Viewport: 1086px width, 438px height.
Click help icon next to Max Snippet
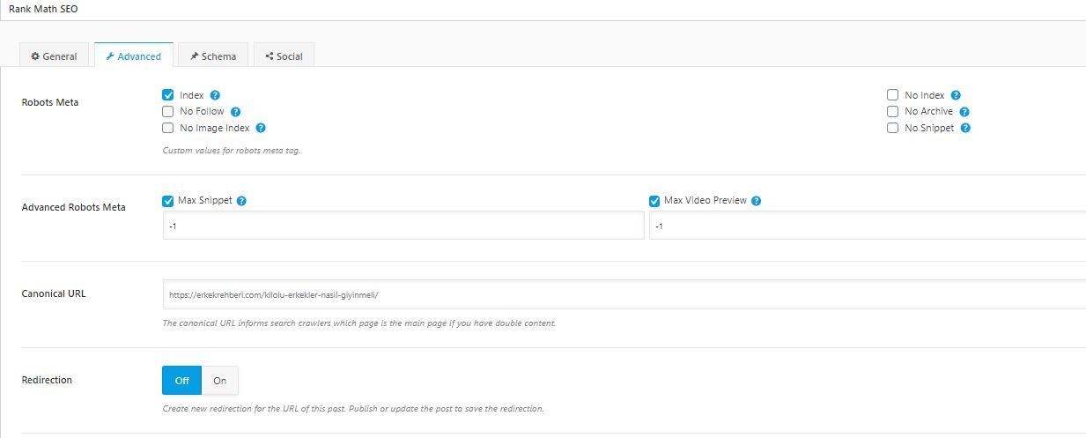241,201
